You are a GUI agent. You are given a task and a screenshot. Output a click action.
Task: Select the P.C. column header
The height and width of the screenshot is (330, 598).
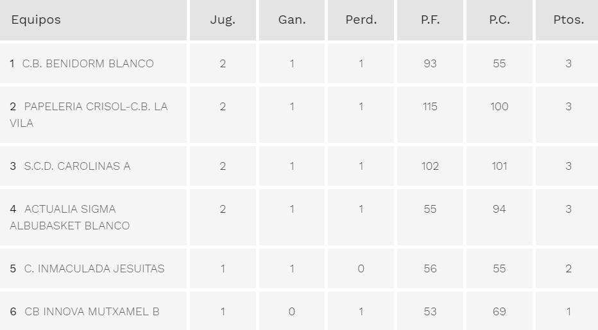click(499, 19)
